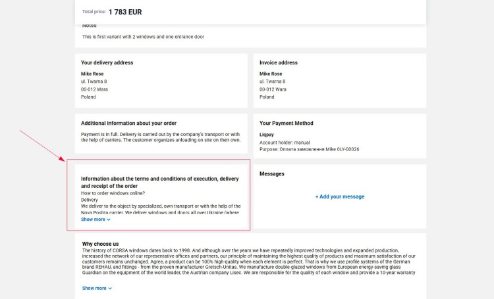Click the payment Purpose line text
Image resolution: width=494 pixels, height=299 pixels.
pyautogui.click(x=309, y=149)
